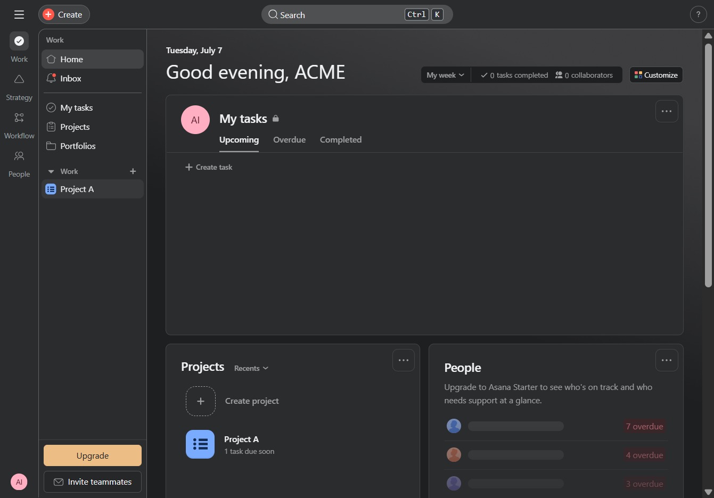
Task: Click the Upgrade button
Action: (93, 455)
